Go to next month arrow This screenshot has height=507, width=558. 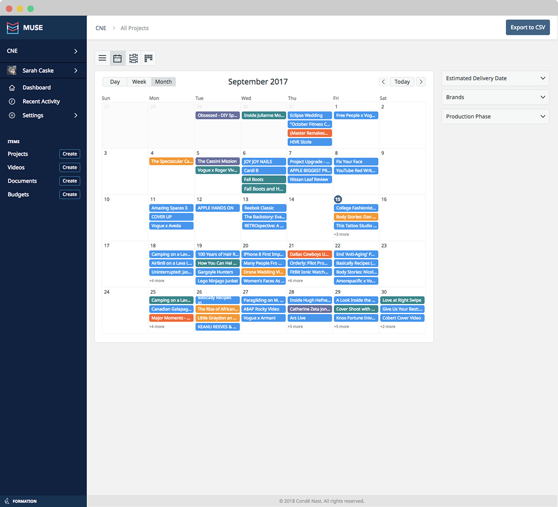point(421,81)
